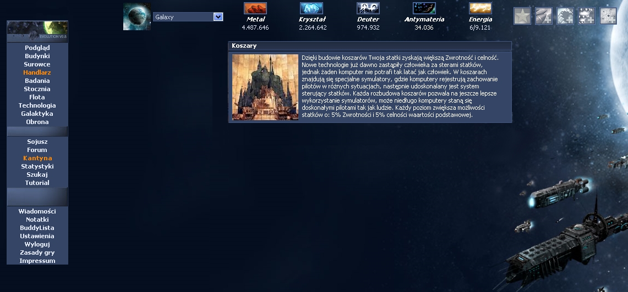The image size is (628, 292).
Task: Click the Antymateria amount 34.036
Action: tap(424, 27)
